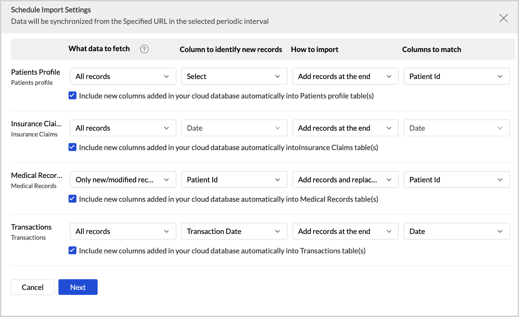519x317 pixels.
Task: Expand Patients Profile identify column Select dropdown
Action: [234, 76]
